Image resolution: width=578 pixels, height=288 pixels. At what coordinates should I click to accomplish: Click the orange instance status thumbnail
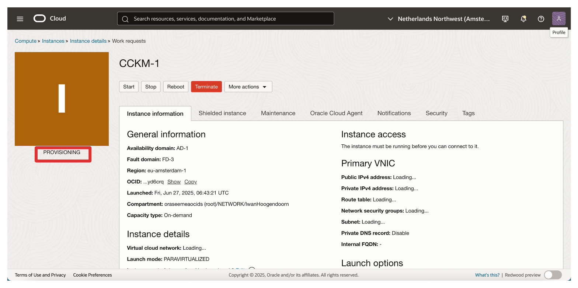click(x=62, y=99)
